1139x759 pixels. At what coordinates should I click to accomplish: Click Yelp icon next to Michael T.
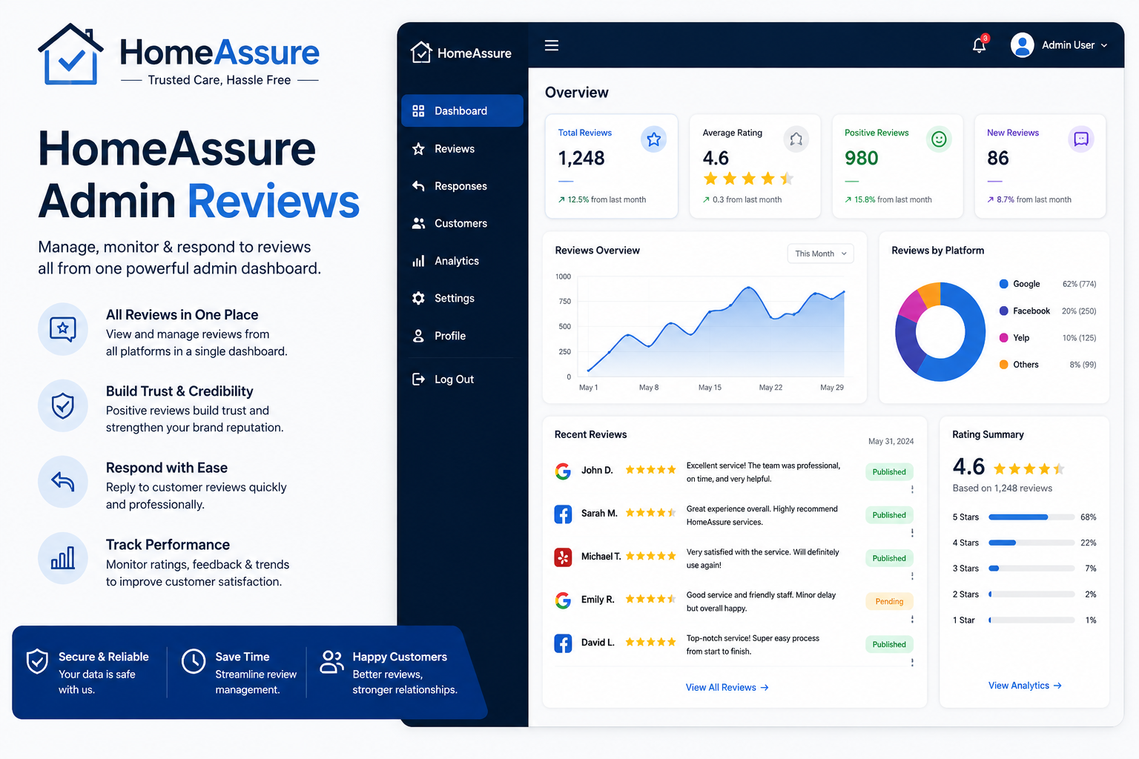pos(563,557)
